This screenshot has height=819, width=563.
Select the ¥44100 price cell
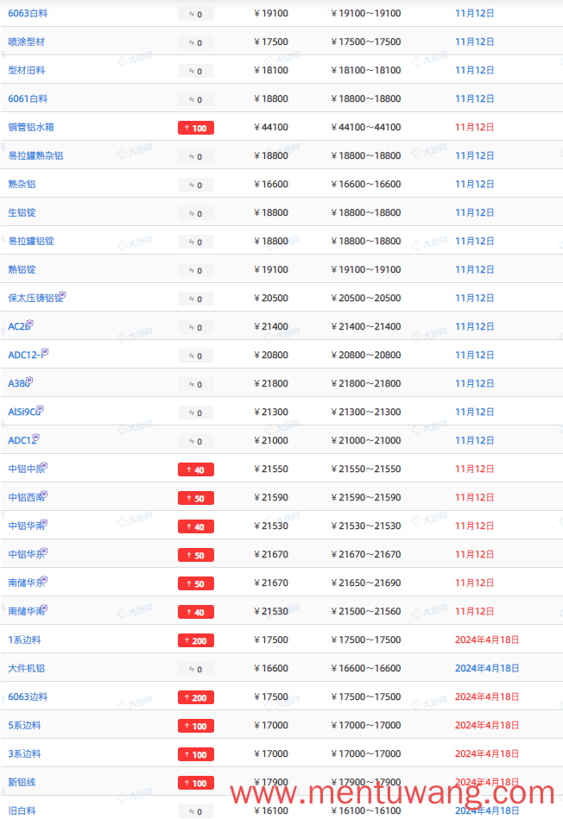click(x=271, y=127)
